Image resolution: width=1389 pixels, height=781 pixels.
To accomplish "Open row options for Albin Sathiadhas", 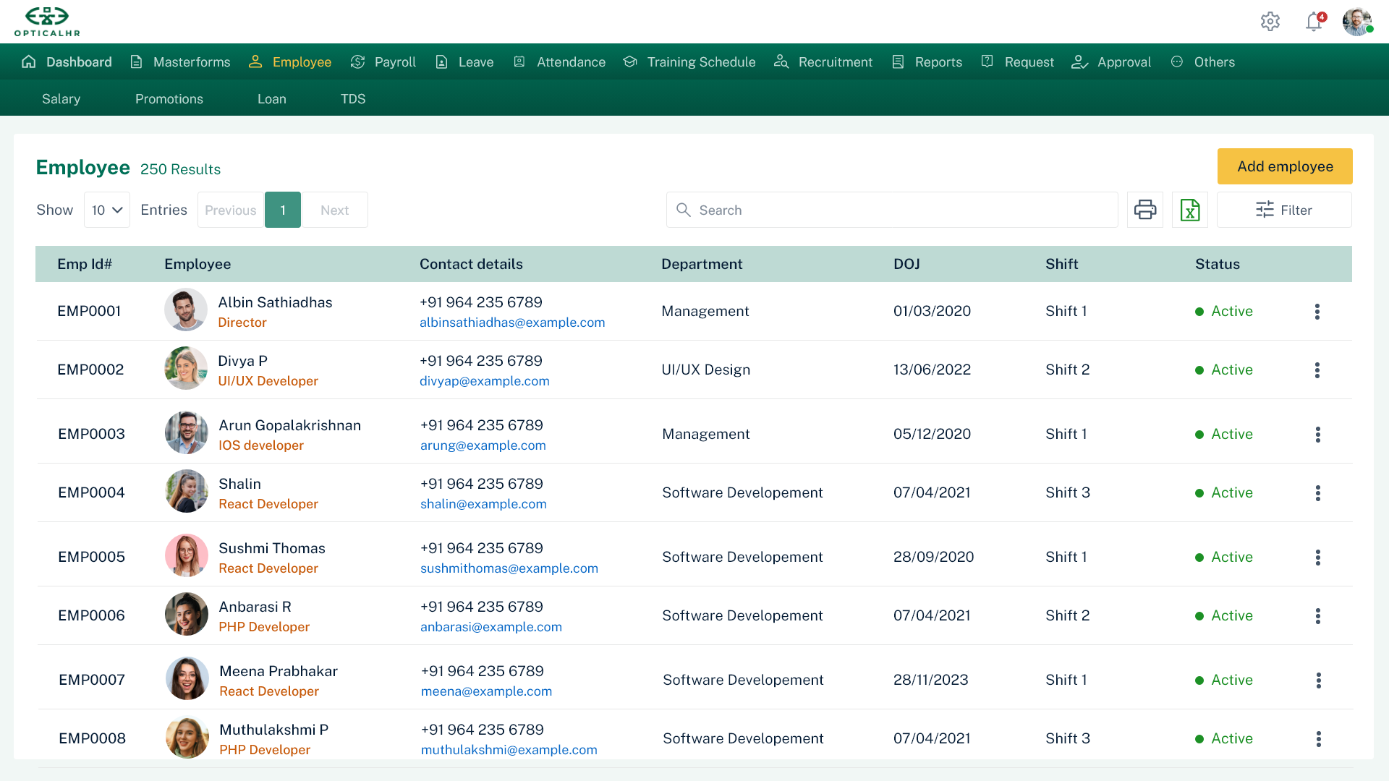I will tap(1317, 312).
